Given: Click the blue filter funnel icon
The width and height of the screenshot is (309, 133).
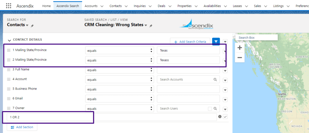Looking at the screenshot, I should pos(216,42).
